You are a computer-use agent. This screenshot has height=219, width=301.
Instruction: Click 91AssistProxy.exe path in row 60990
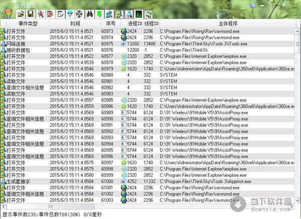[204, 119]
